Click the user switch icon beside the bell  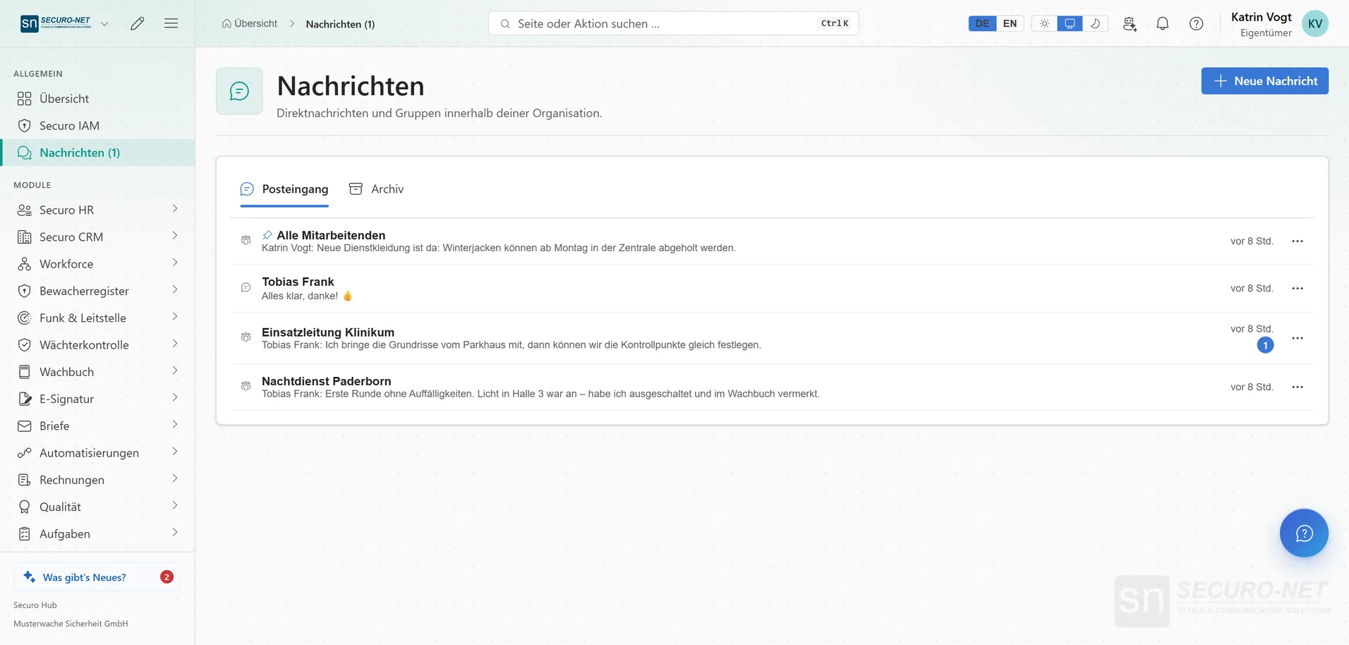(1130, 23)
